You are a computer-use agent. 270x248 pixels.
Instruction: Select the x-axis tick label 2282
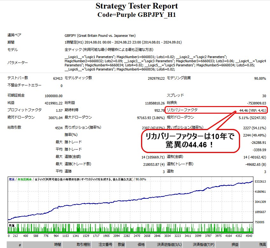tap(127, 236)
